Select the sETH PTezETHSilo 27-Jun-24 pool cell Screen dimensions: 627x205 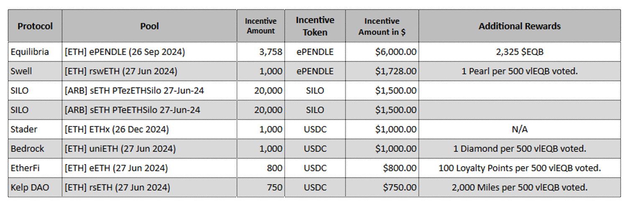point(134,90)
